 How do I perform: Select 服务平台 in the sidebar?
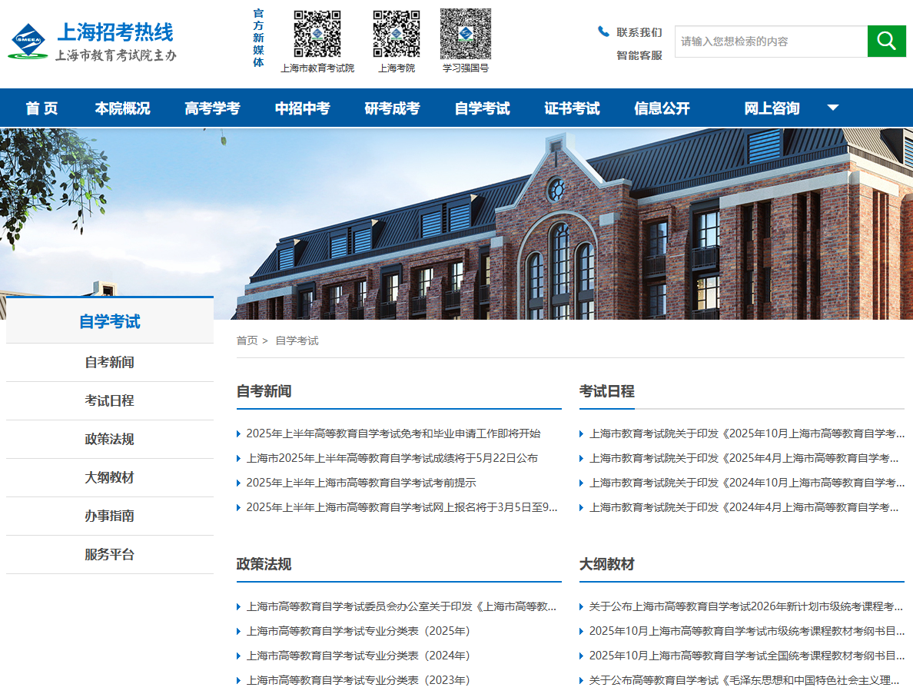click(109, 554)
